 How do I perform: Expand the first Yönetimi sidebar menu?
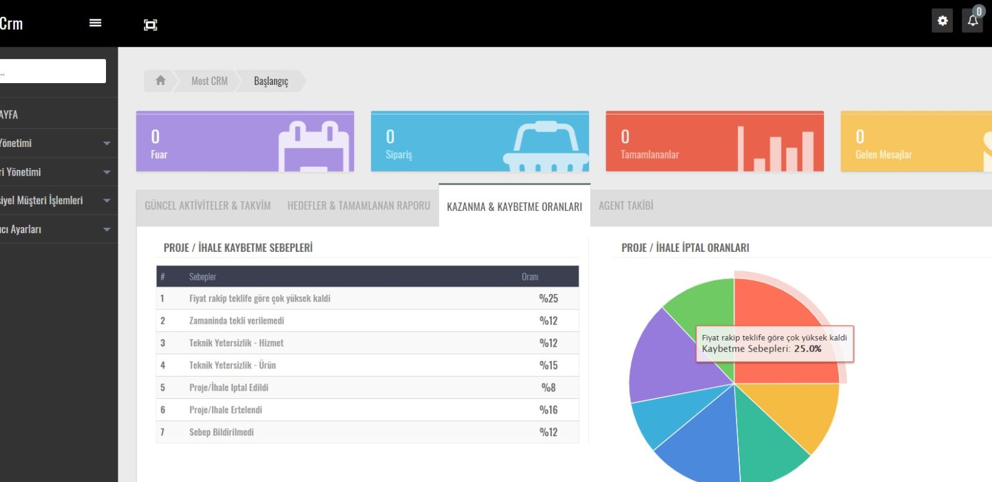click(x=56, y=143)
